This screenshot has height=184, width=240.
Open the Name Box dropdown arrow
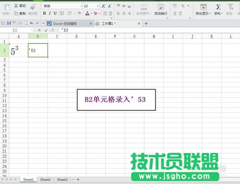click(x=32, y=30)
